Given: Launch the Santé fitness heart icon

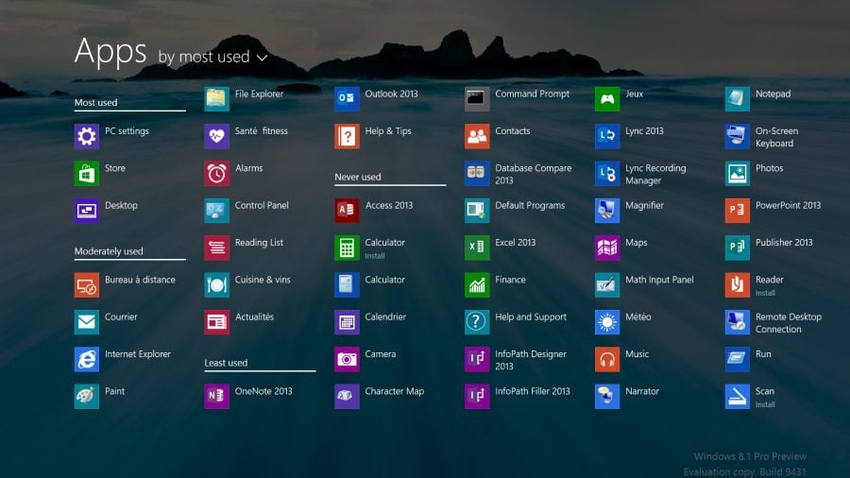Looking at the screenshot, I should 217,136.
